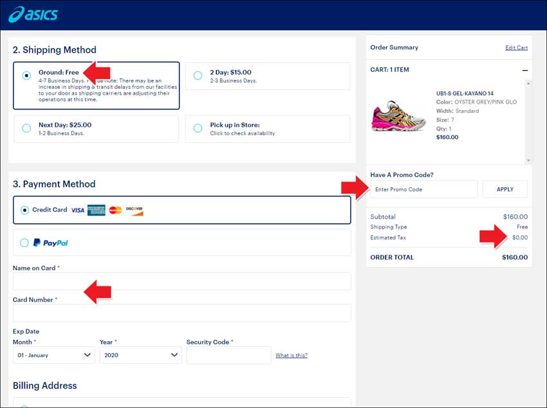The image size is (547, 408).
Task: Open the expiration Year dropdown
Action: click(x=140, y=355)
